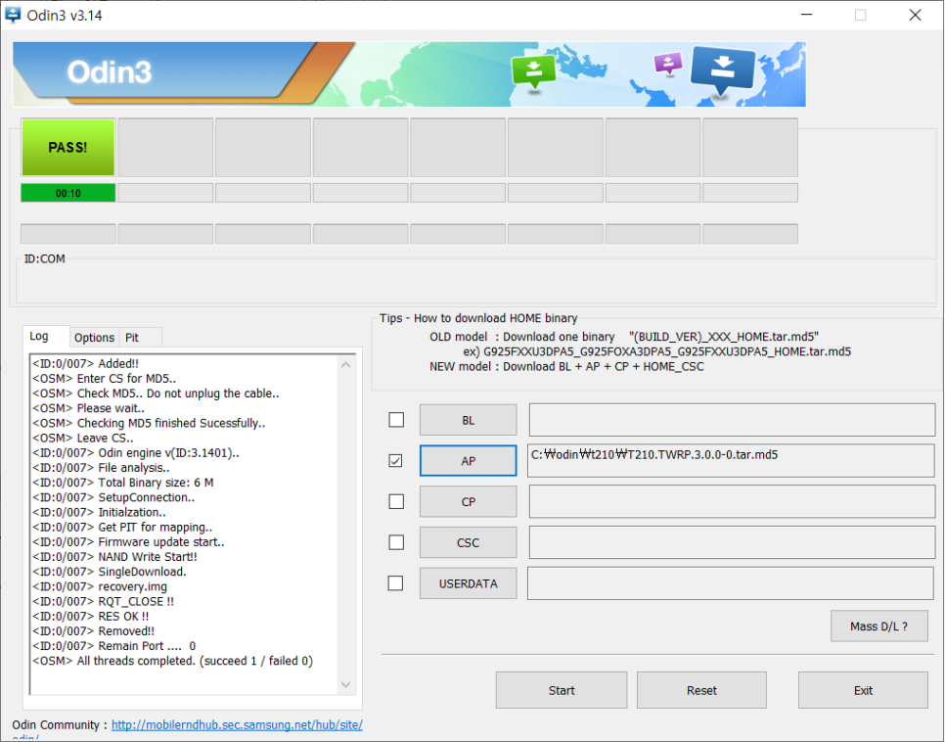This screenshot has height=742, width=945.
Task: Click the green 00:10 progress bar
Action: (68, 193)
